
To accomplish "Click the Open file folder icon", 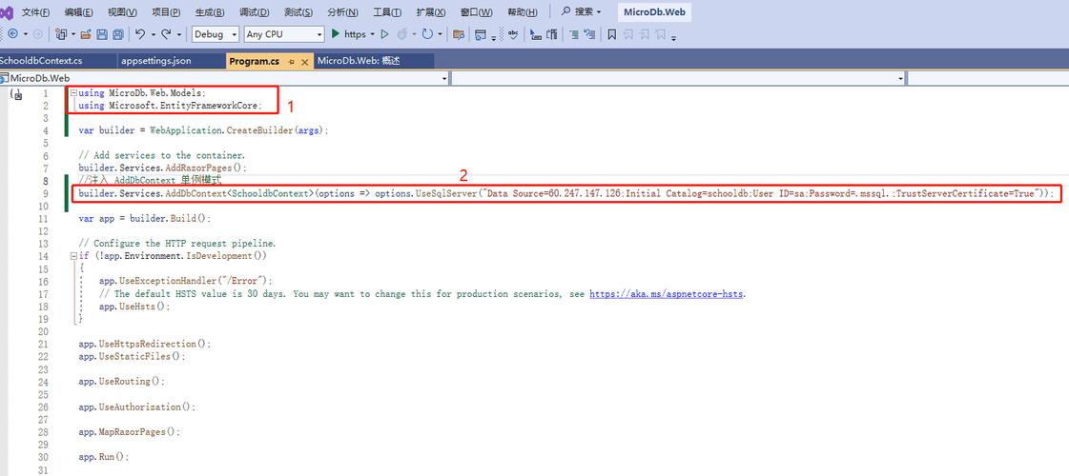I will tap(86, 34).
